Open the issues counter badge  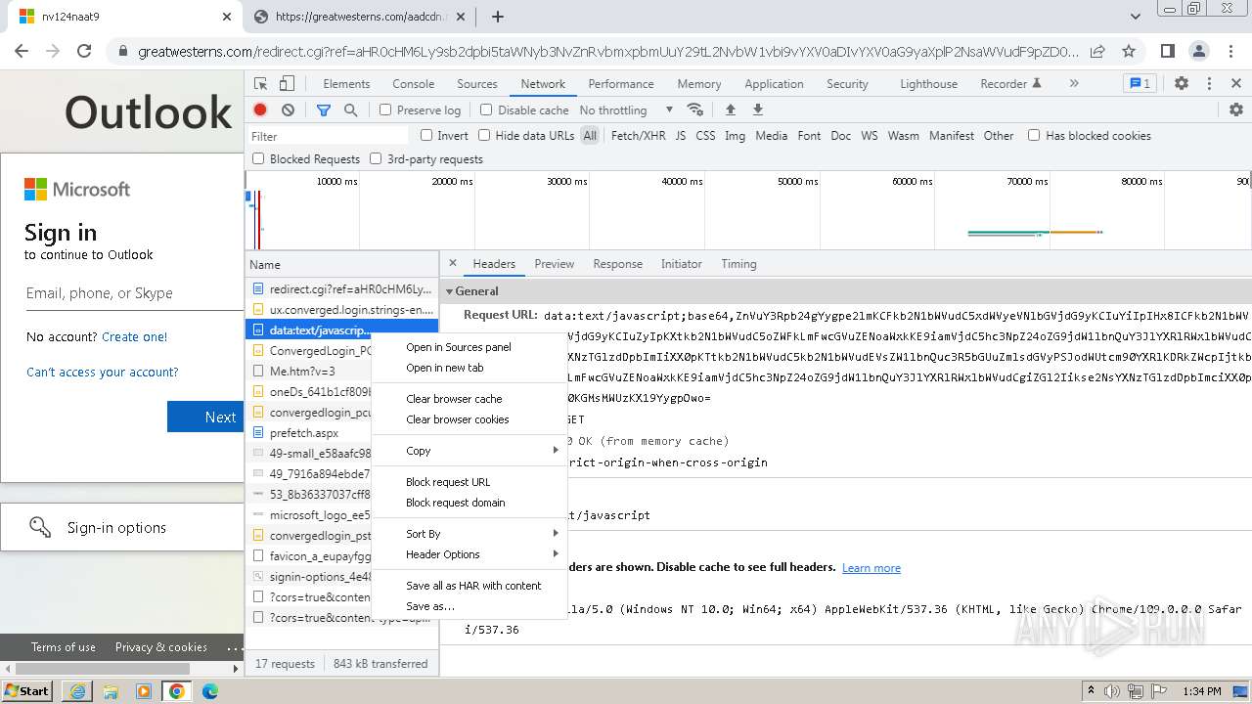pos(1140,84)
